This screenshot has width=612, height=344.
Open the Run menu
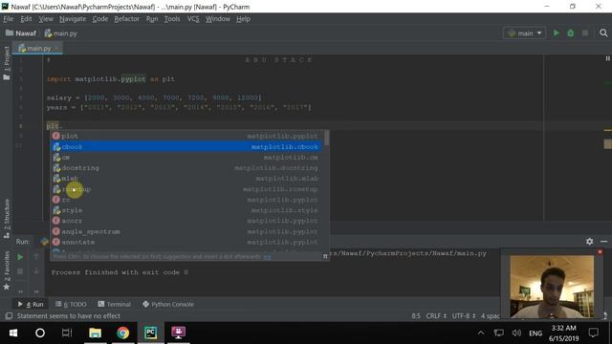tap(152, 19)
